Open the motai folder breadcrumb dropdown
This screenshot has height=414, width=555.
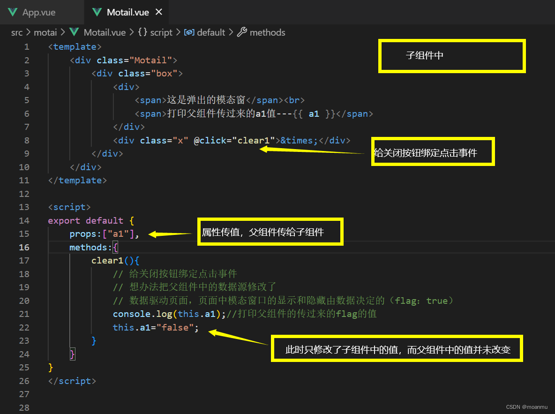pyautogui.click(x=45, y=32)
